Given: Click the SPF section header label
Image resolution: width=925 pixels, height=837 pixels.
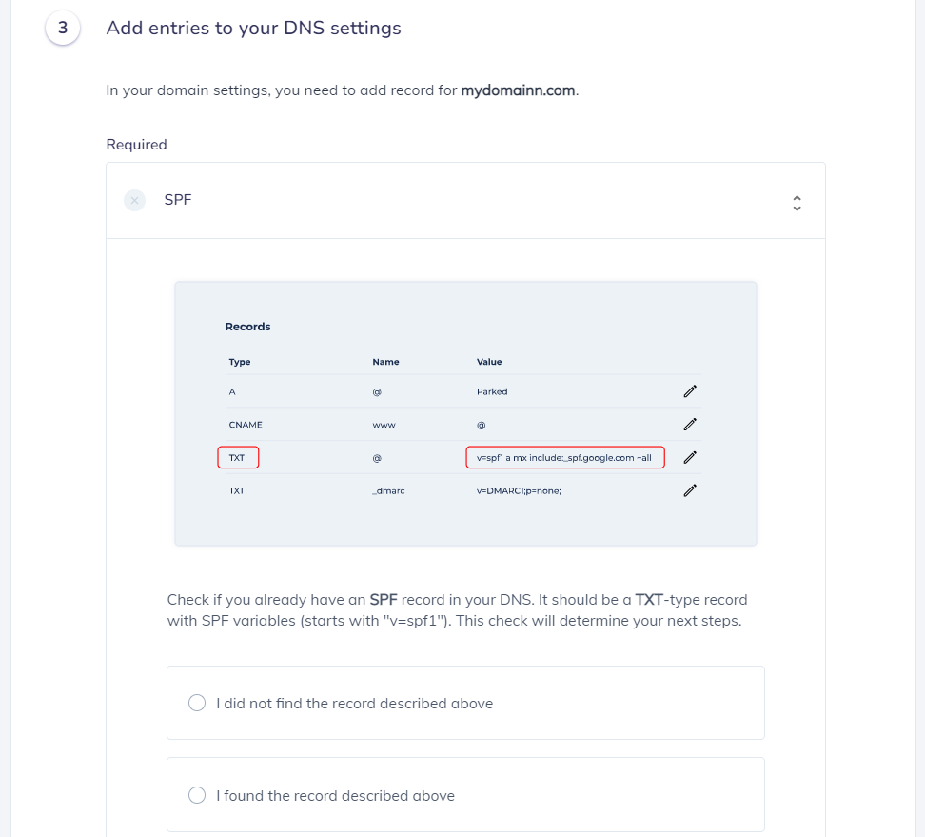Looking at the screenshot, I should (178, 200).
